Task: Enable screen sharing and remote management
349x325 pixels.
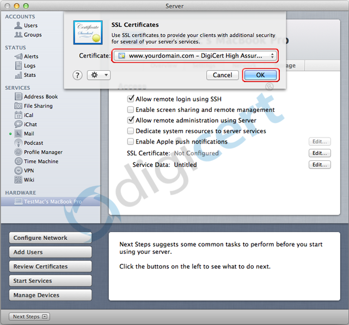Action: point(131,110)
